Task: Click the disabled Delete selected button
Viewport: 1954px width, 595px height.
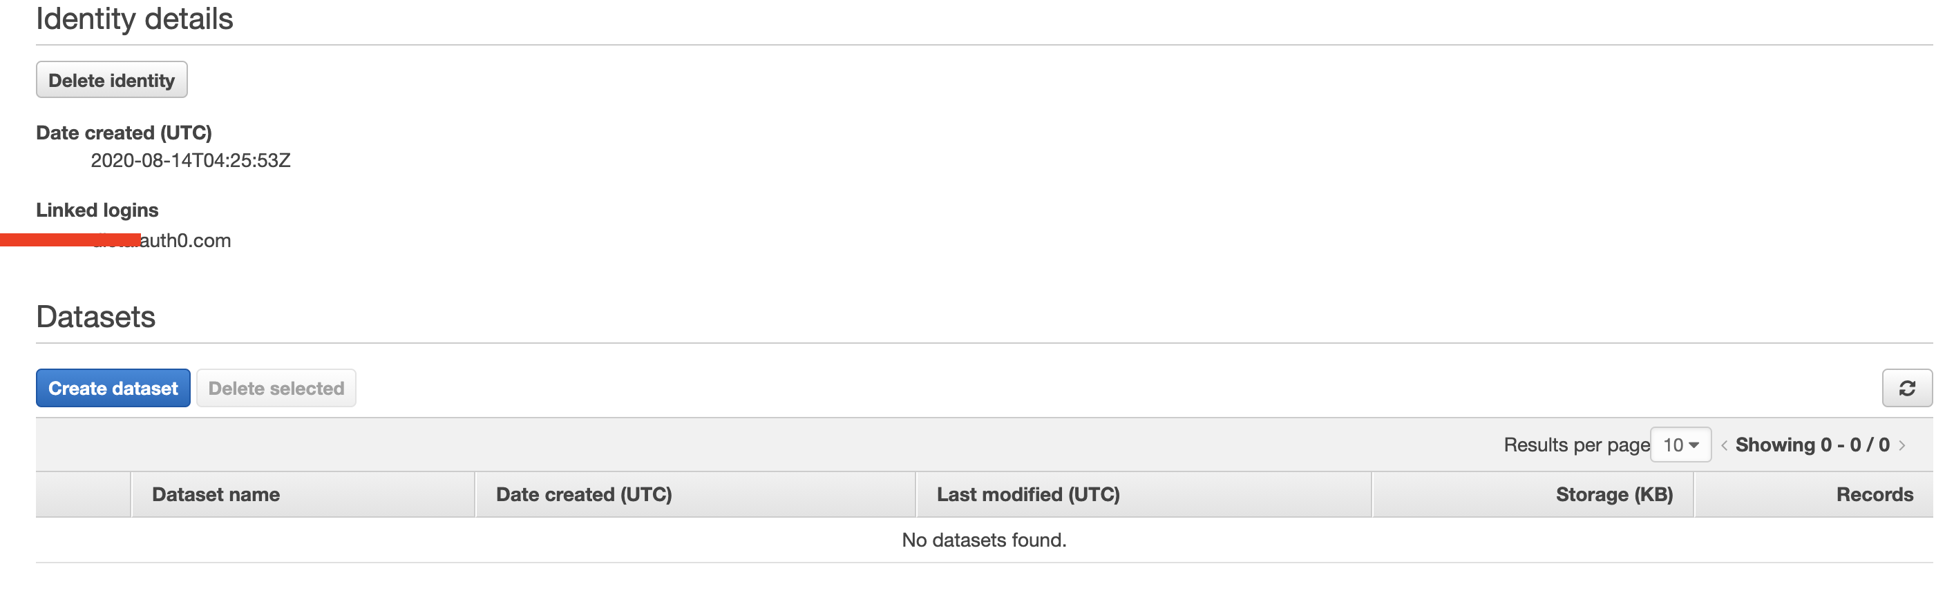Action: pos(276,387)
